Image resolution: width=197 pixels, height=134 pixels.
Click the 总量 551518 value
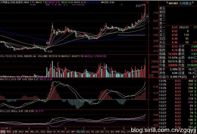coord(173,62)
